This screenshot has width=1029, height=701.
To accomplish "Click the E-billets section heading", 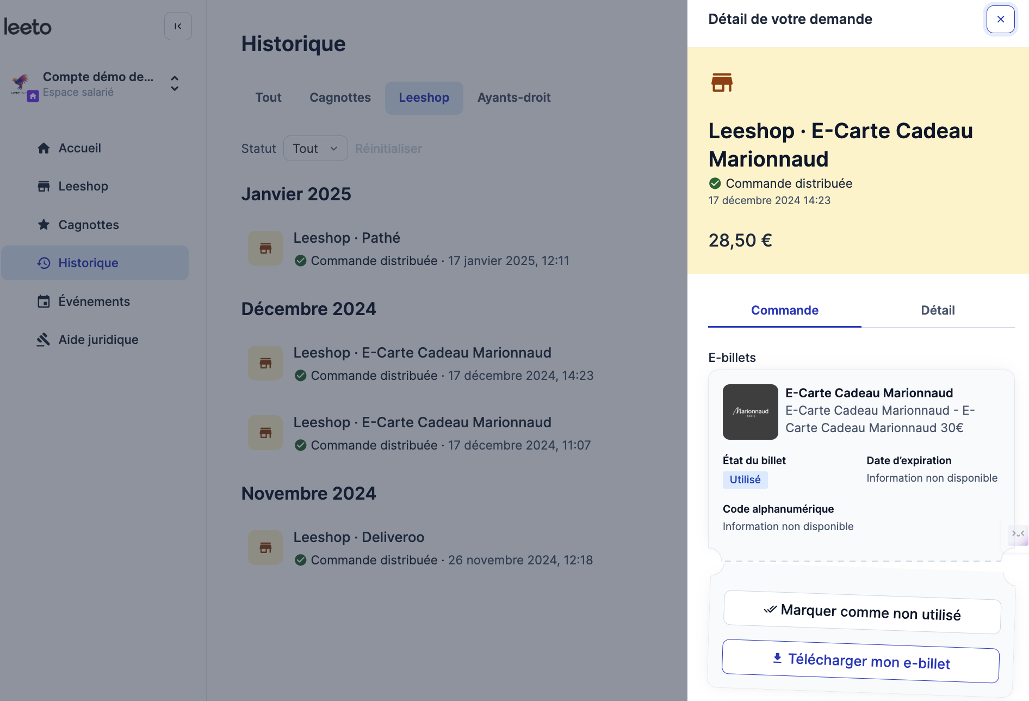I will (732, 358).
